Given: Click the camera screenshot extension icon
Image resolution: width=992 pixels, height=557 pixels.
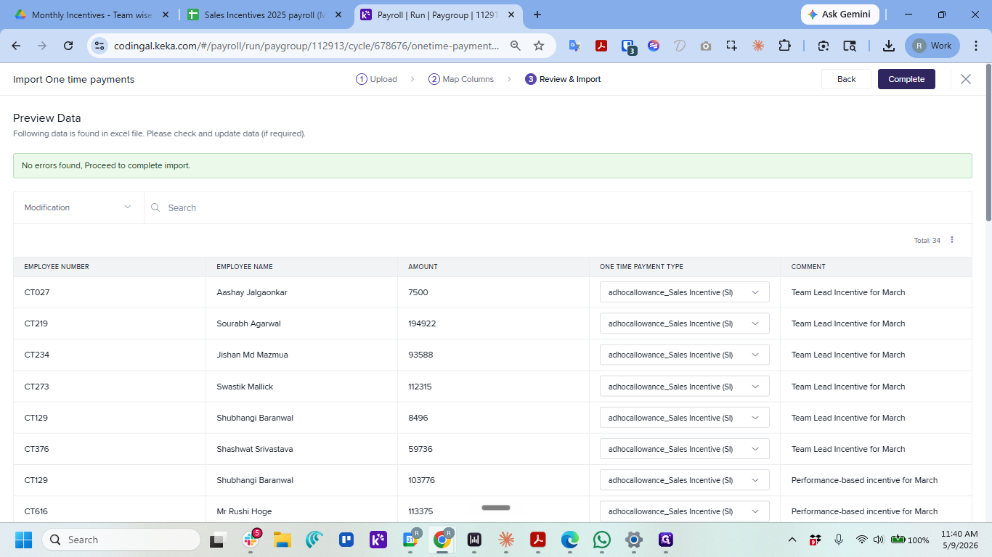Looking at the screenshot, I should (x=706, y=46).
